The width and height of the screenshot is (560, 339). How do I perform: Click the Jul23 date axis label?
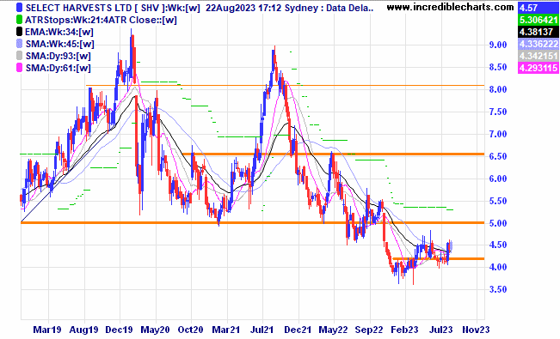(440, 330)
